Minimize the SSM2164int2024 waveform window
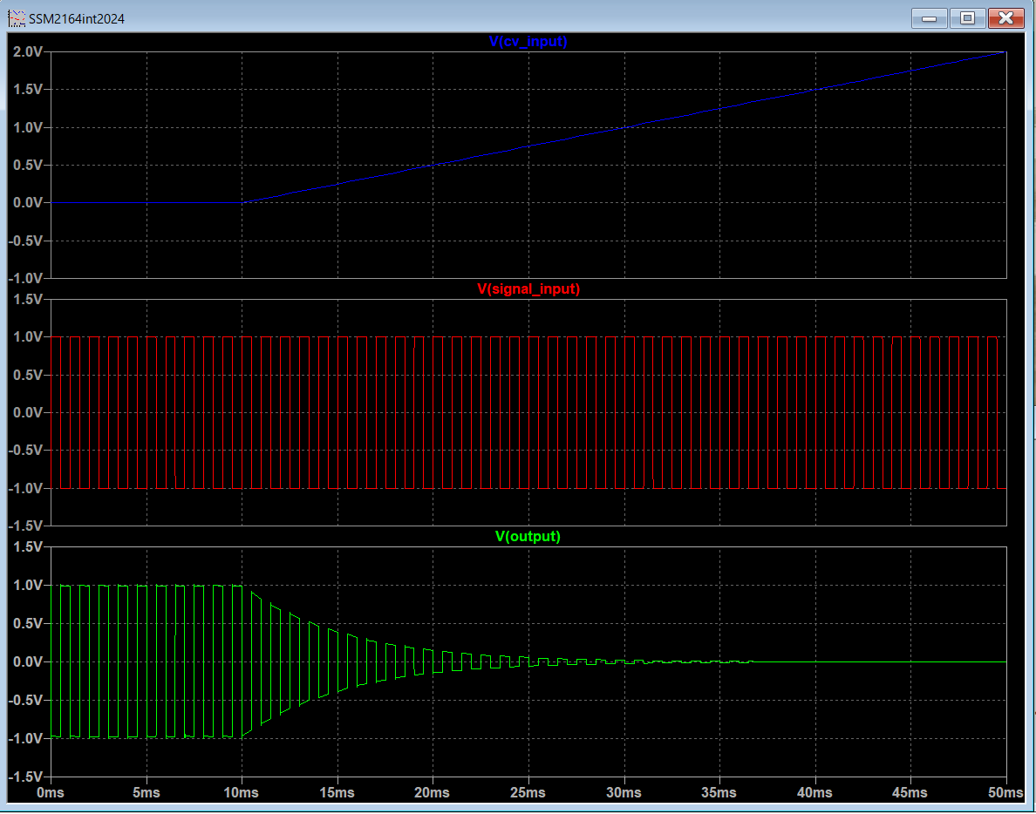 [x=928, y=17]
